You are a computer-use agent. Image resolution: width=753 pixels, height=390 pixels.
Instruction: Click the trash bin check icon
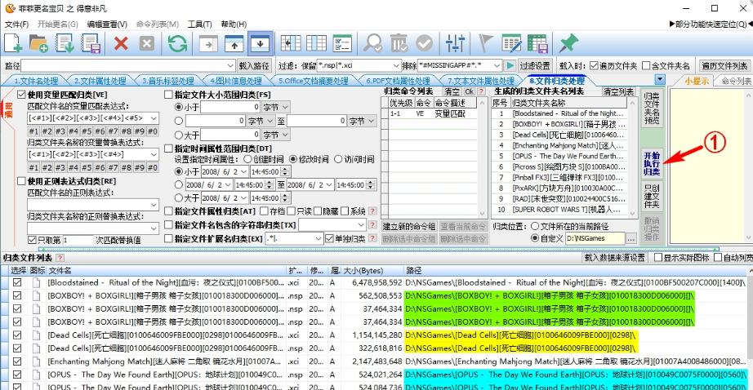[399, 44]
